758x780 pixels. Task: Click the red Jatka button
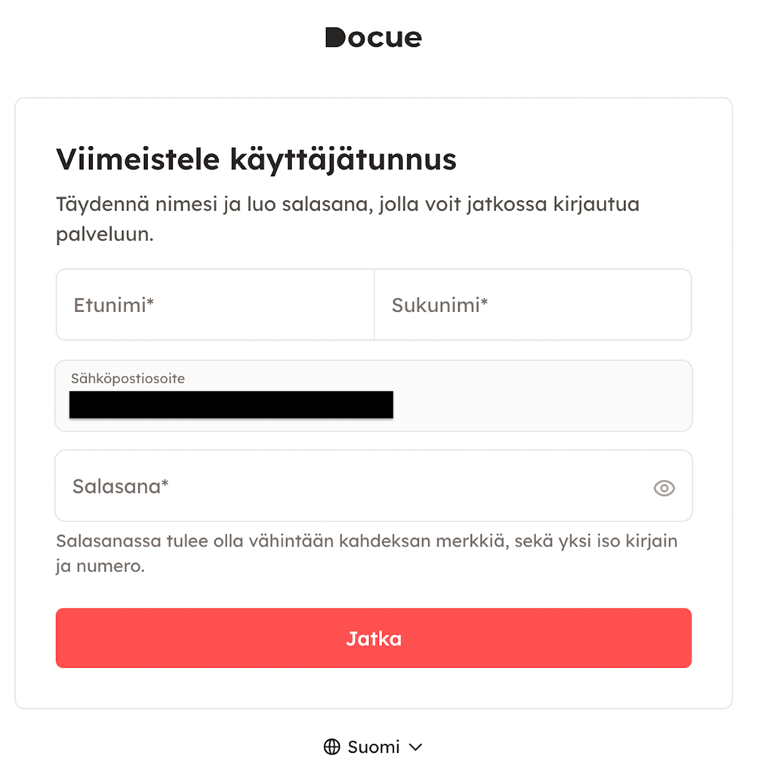pos(374,638)
